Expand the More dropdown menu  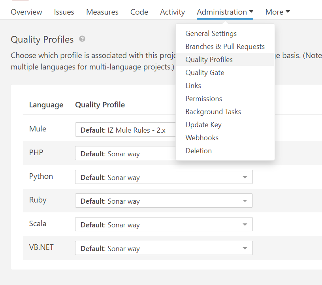click(277, 12)
